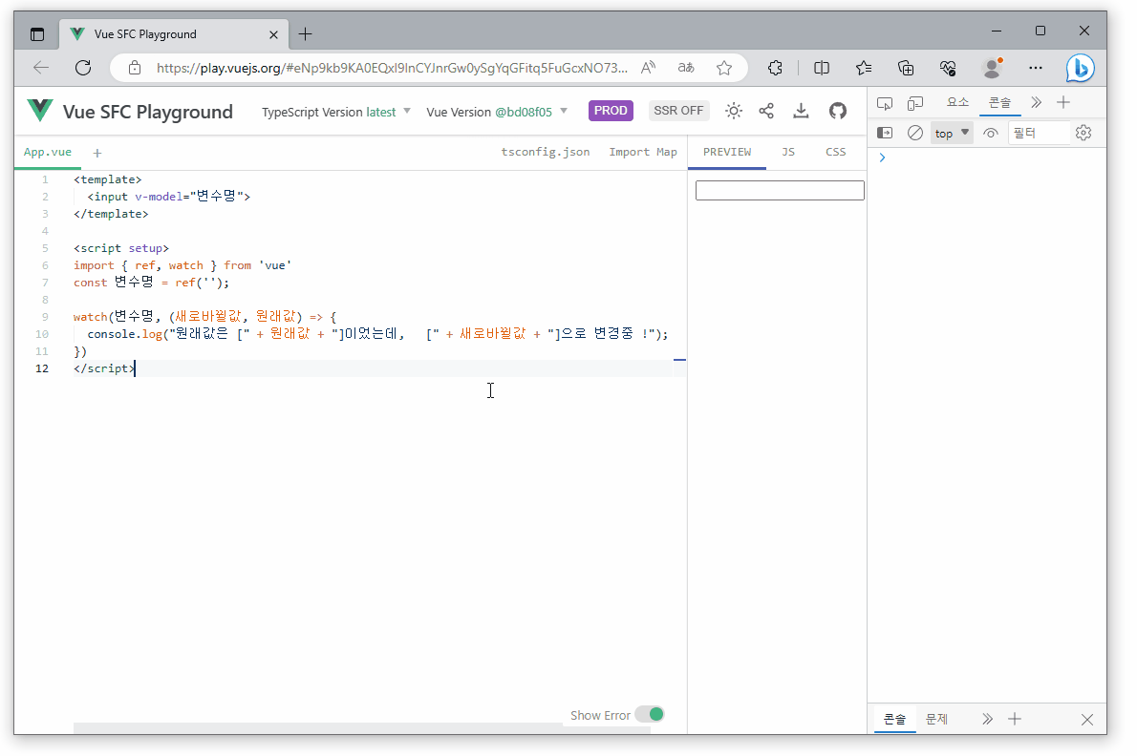Open the tsconfig.json tab
Image resolution: width=1137 pixels, height=756 pixels.
pyautogui.click(x=546, y=152)
